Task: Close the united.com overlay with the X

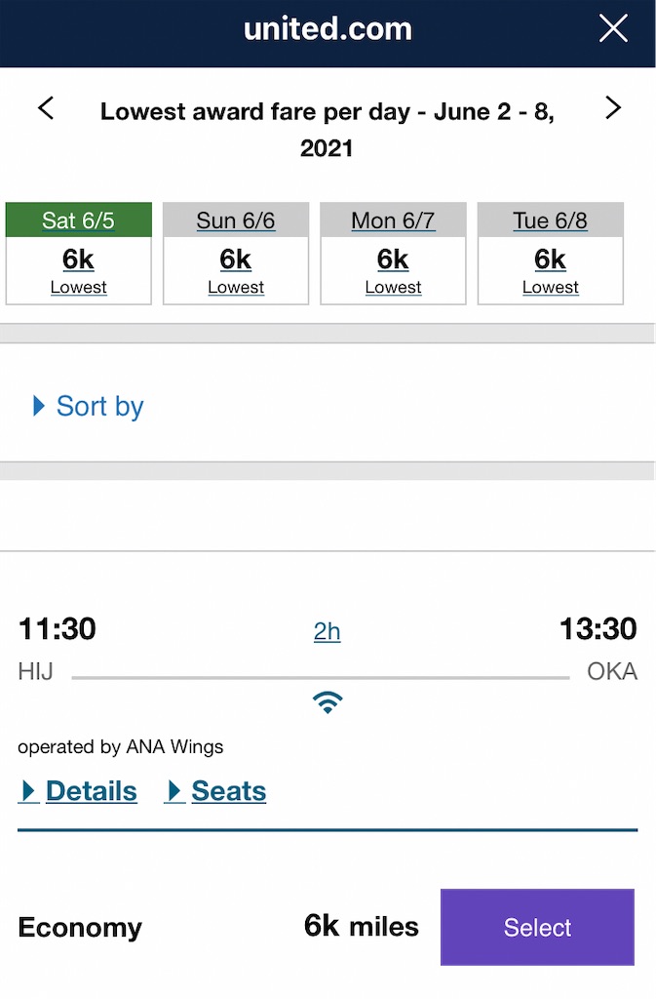Action: [x=613, y=29]
